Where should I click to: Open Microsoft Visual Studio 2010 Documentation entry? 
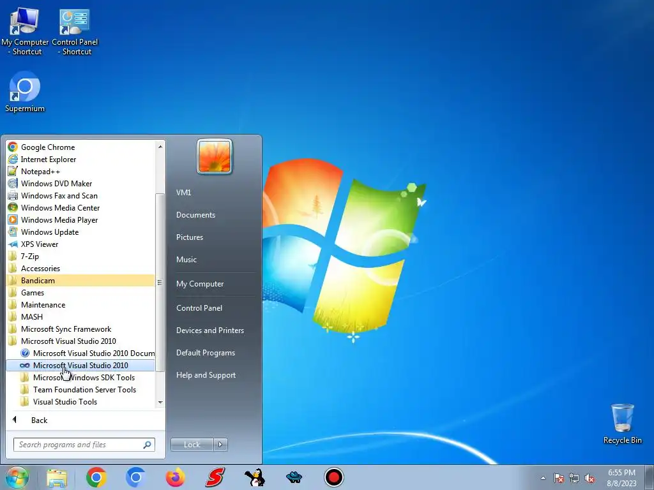click(87, 353)
